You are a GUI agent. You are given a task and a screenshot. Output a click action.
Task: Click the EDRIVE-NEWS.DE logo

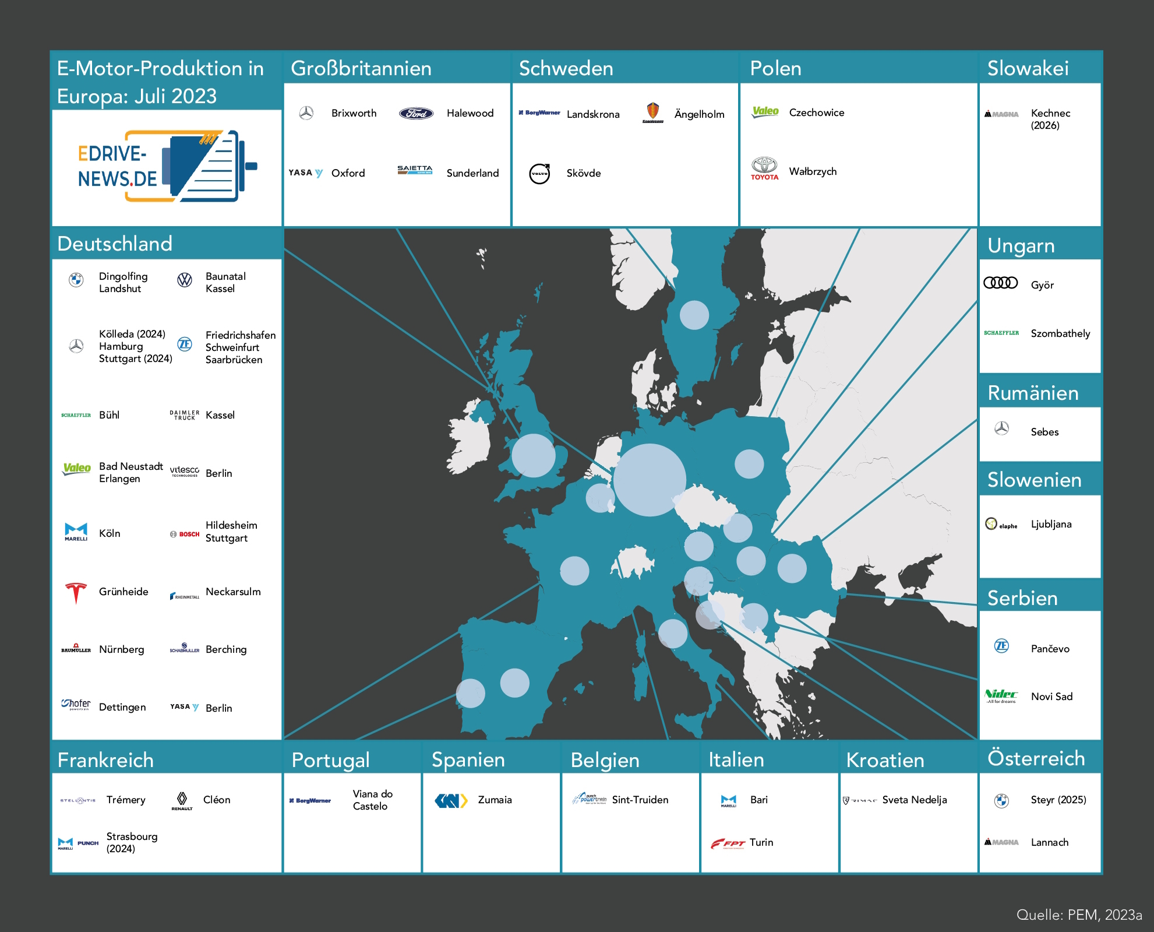(167, 166)
